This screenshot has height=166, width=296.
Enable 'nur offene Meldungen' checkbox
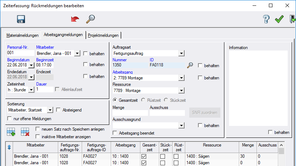(x=10, y=118)
